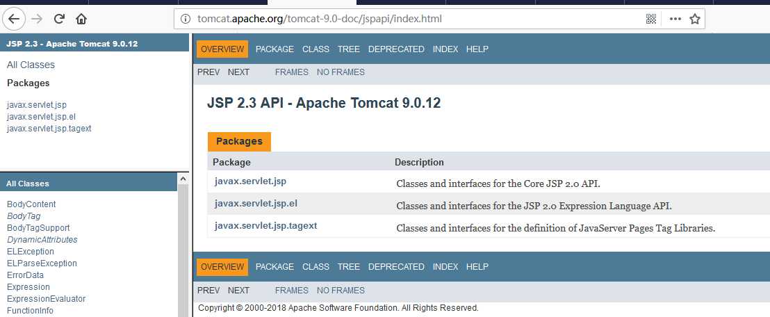Show site information icon in address bar

(x=185, y=19)
